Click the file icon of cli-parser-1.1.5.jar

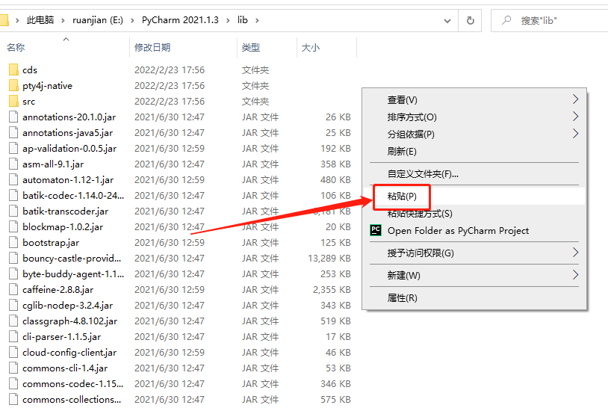(x=13, y=337)
